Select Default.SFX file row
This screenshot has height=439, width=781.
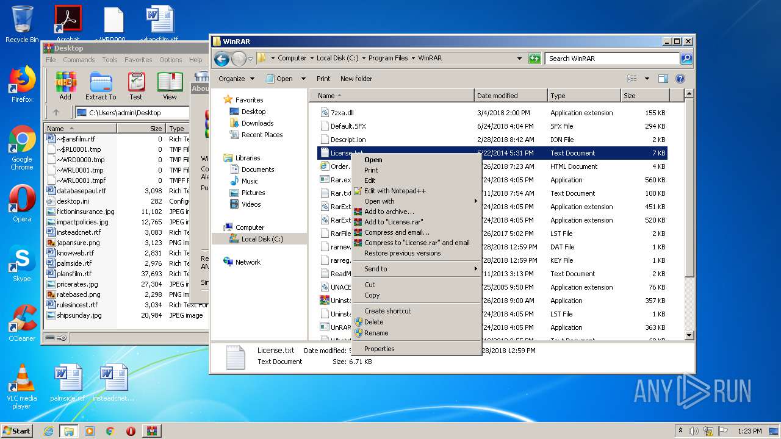point(493,126)
